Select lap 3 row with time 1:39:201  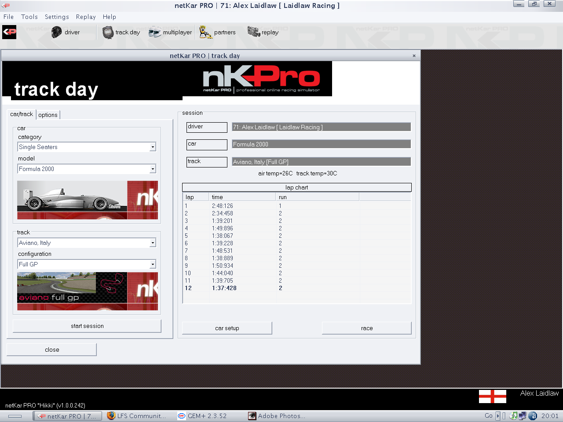coord(297,221)
